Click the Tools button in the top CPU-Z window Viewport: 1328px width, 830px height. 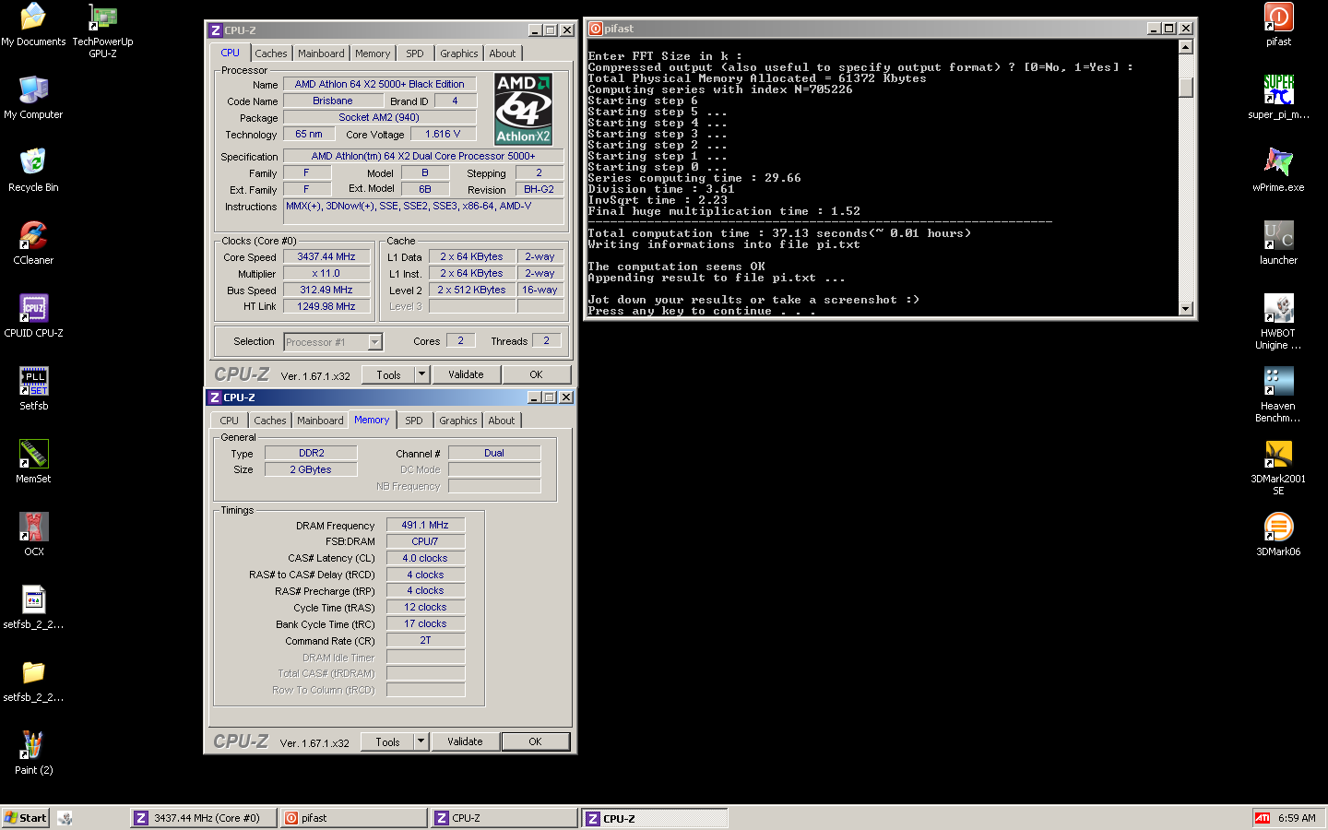pyautogui.click(x=388, y=374)
